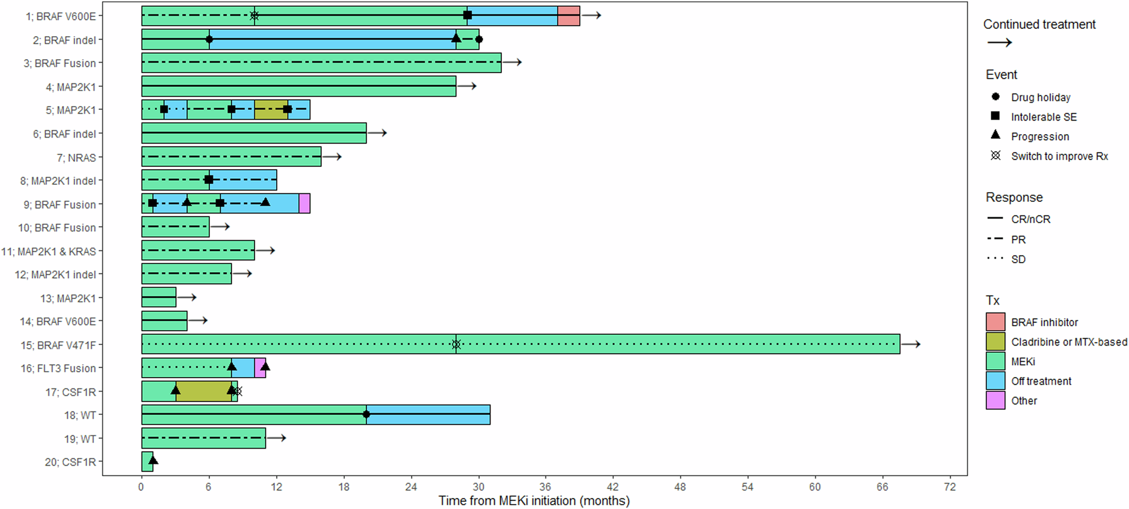Pick the MEKi green legend swatch
Screen dimensions: 1129x509
tap(995, 361)
